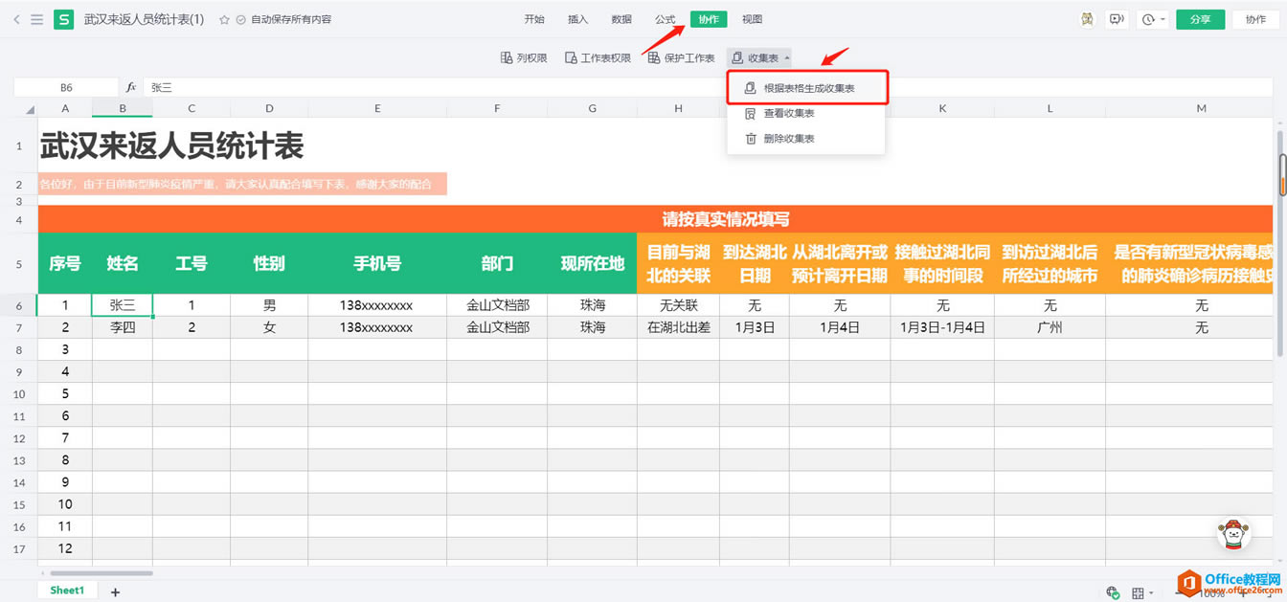The image size is (1287, 602).
Task: Add a new sheet with plus icon
Action: tap(115, 592)
